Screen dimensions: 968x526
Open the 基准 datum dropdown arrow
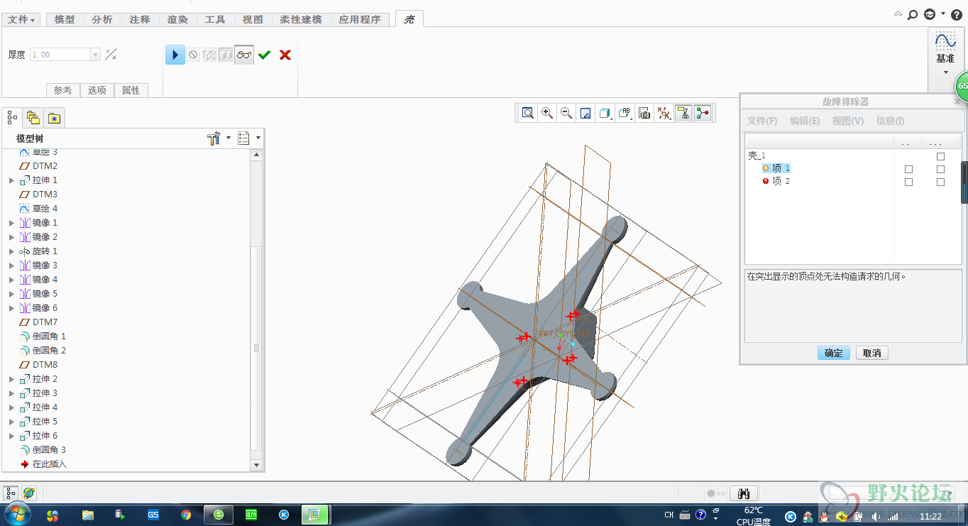coord(945,72)
